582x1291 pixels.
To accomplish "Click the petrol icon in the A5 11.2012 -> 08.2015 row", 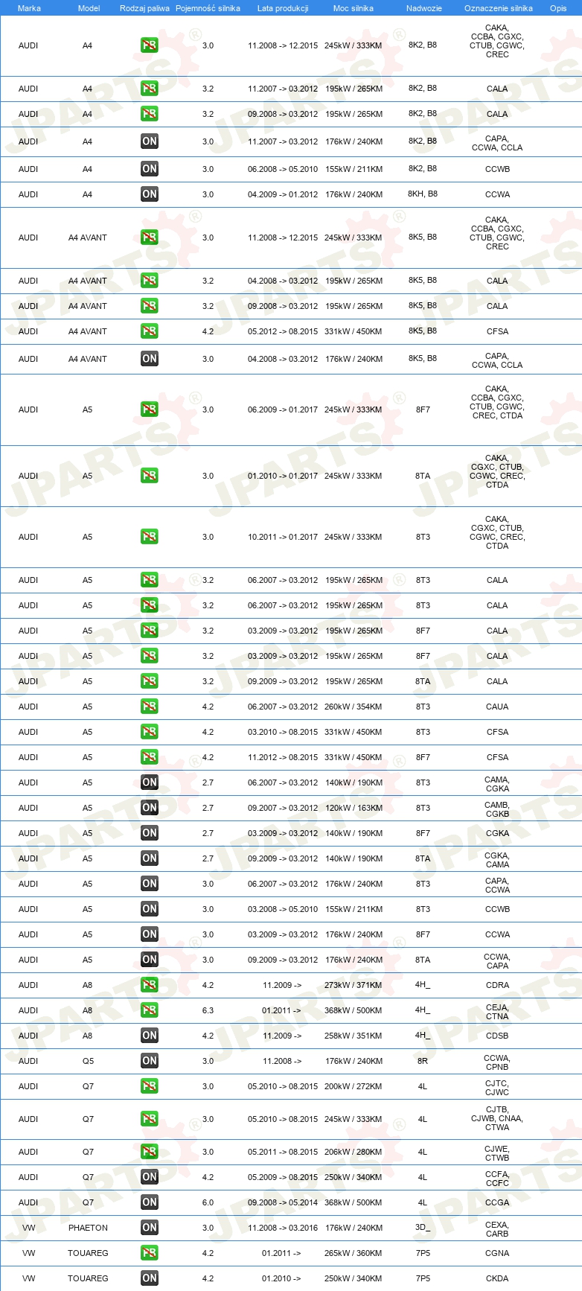I will tap(150, 757).
